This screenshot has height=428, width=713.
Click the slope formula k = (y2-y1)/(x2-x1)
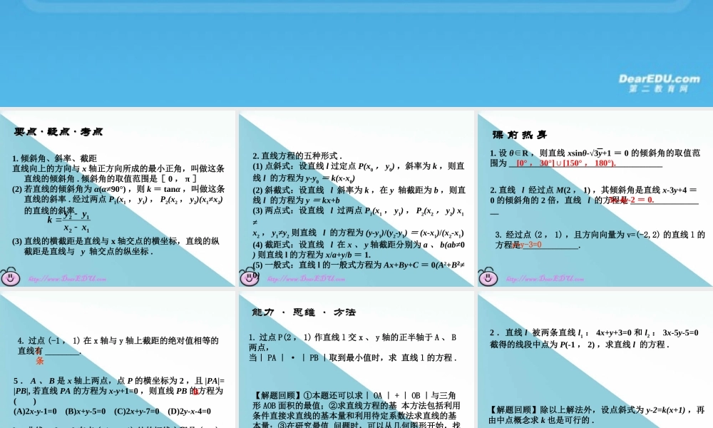point(68,220)
